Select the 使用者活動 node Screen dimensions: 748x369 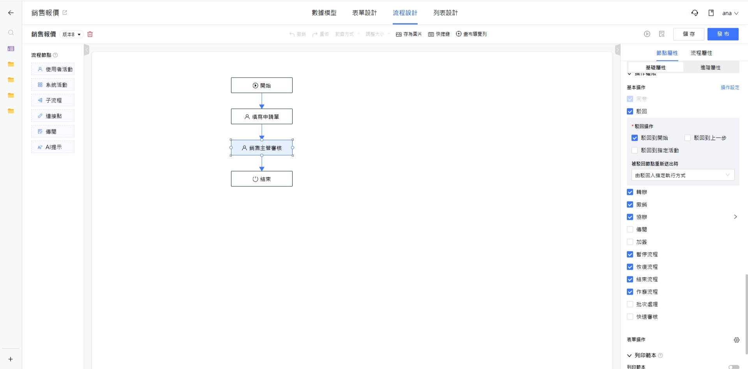click(x=53, y=69)
